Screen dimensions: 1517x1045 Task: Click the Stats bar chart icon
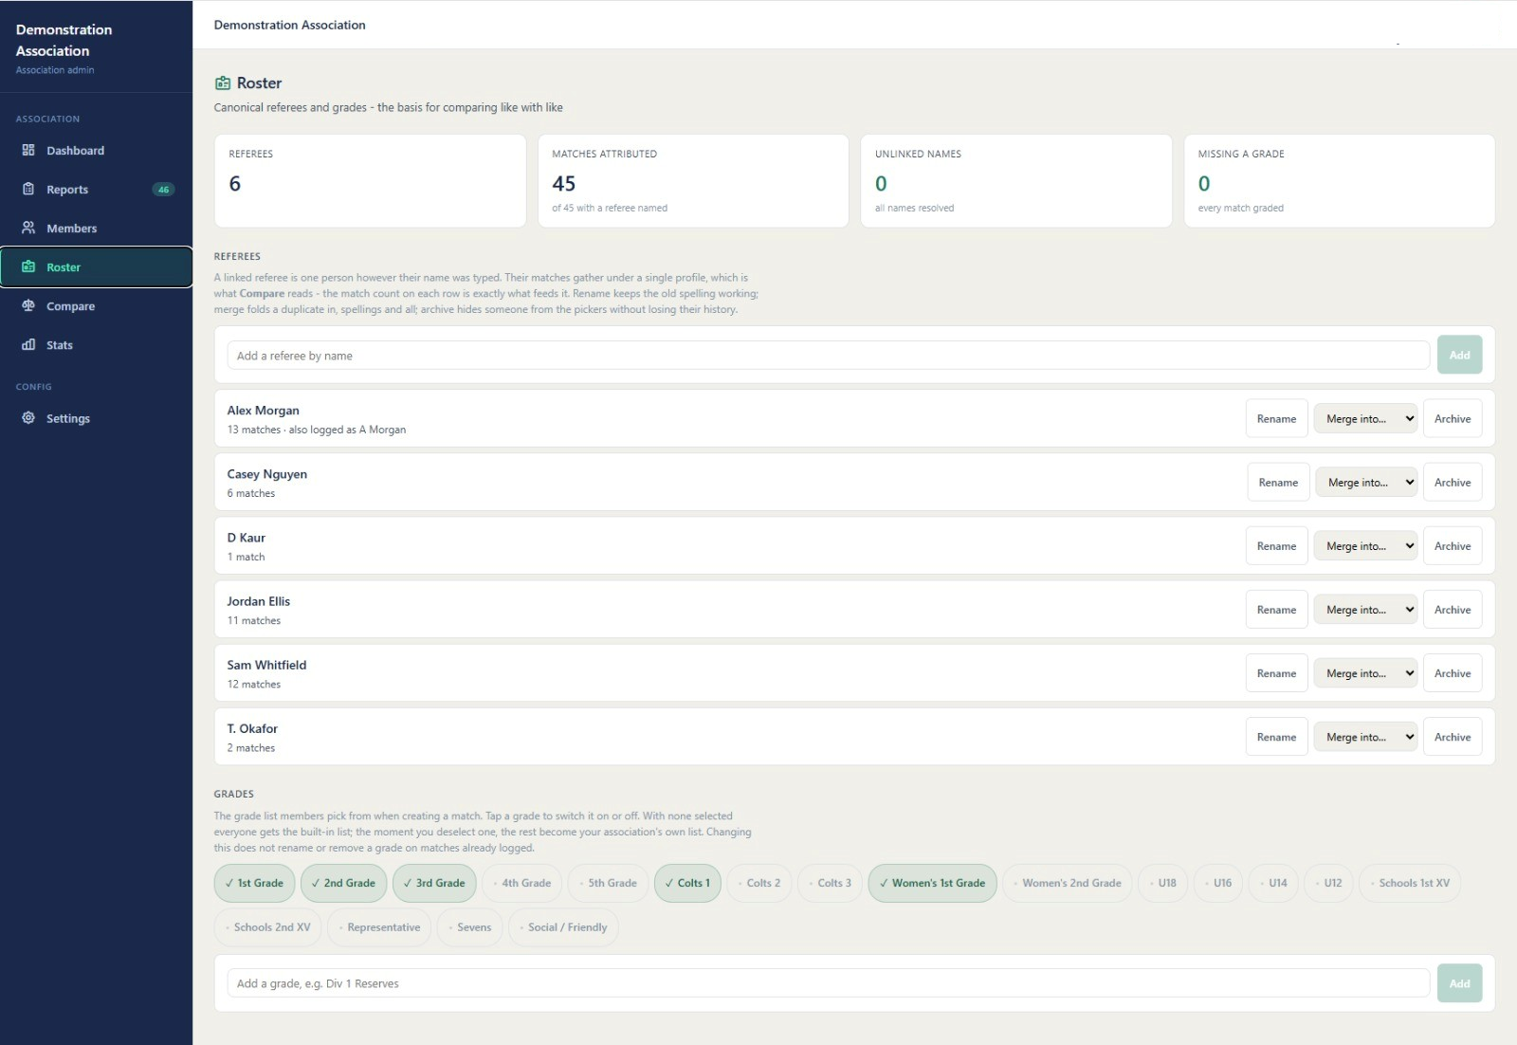(28, 344)
